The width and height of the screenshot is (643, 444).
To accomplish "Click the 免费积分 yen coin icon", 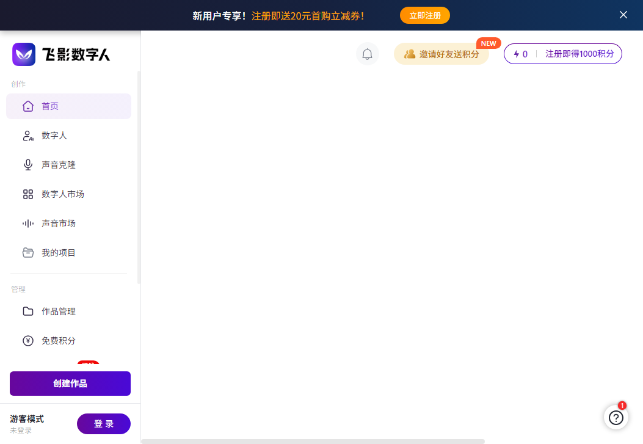I will coord(28,341).
